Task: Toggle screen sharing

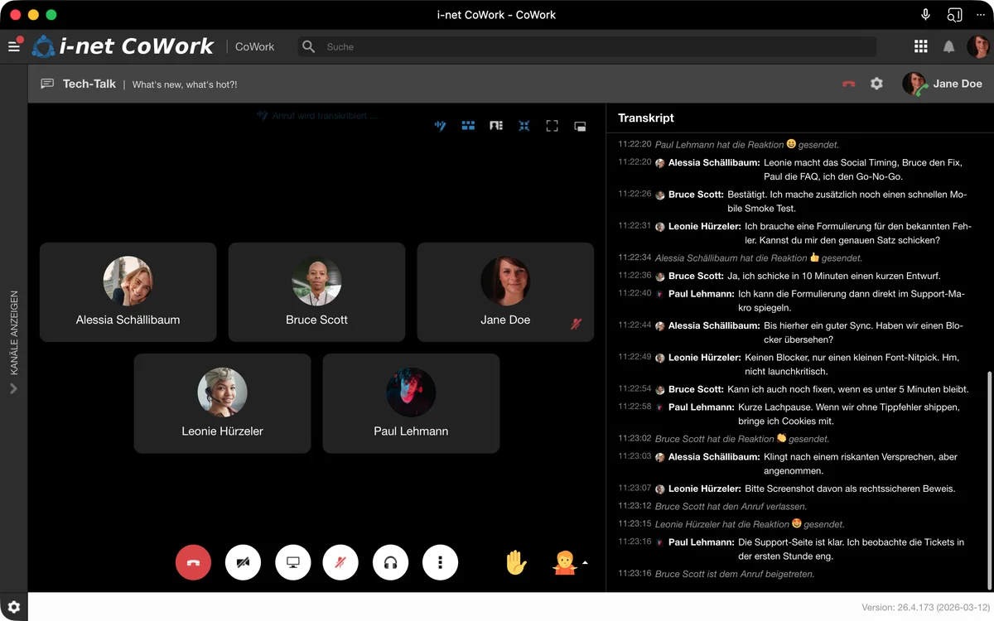Action: [x=292, y=562]
